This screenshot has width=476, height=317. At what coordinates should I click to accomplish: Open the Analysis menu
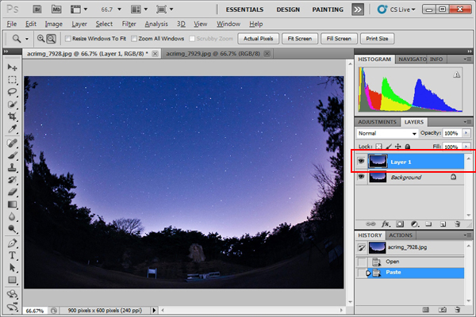pyautogui.click(x=156, y=24)
